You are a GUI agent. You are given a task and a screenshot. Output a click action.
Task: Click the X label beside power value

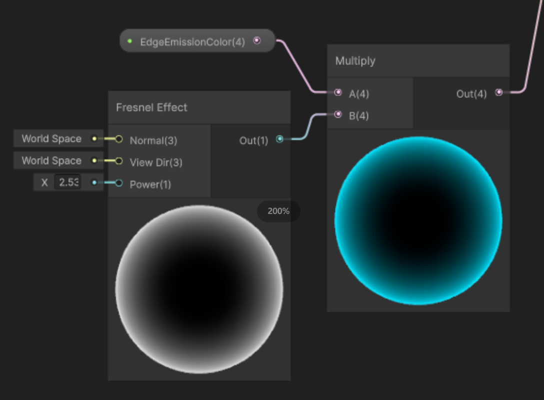coord(44,182)
